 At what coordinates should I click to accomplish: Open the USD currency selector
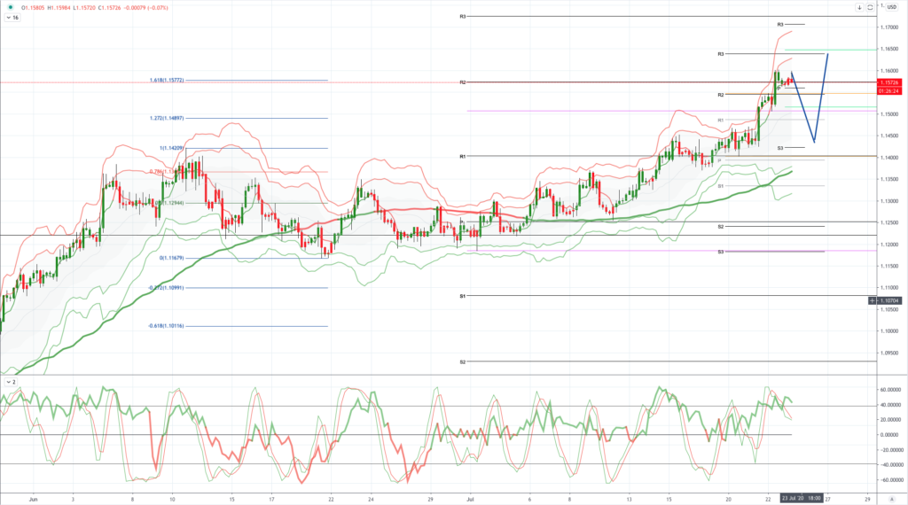(892, 7)
